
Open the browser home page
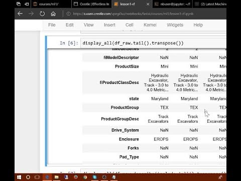click(x=53, y=14)
